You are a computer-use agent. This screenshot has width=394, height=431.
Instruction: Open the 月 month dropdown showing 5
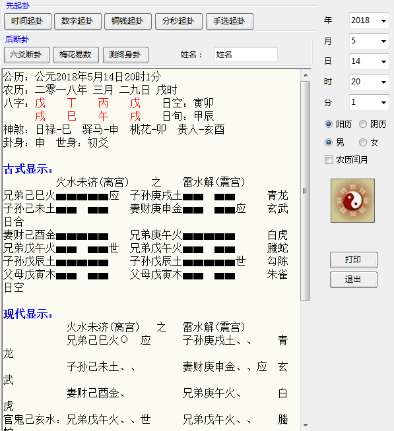pyautogui.click(x=369, y=41)
